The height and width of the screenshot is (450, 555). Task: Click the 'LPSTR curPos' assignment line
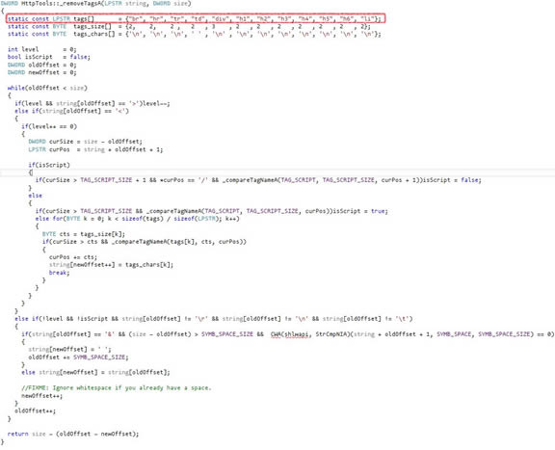[x=95, y=149]
